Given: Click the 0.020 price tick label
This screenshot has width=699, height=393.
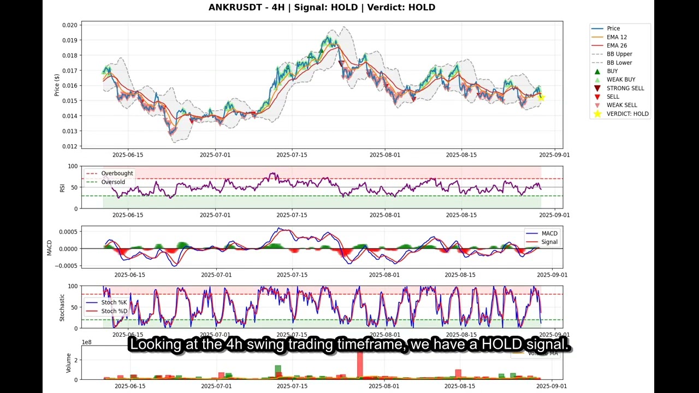Looking at the screenshot, I should coord(69,25).
